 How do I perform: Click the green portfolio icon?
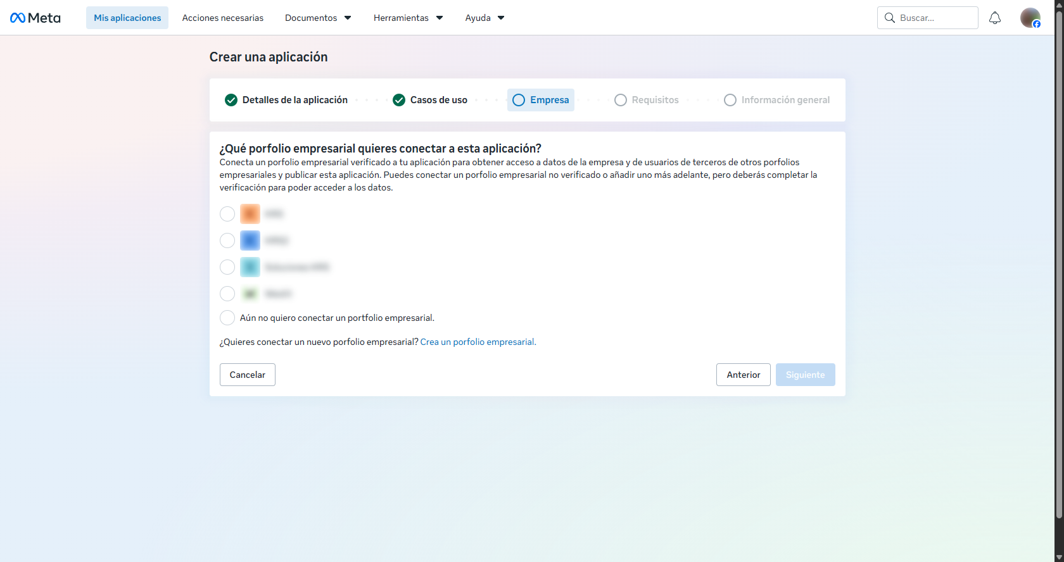(x=250, y=294)
